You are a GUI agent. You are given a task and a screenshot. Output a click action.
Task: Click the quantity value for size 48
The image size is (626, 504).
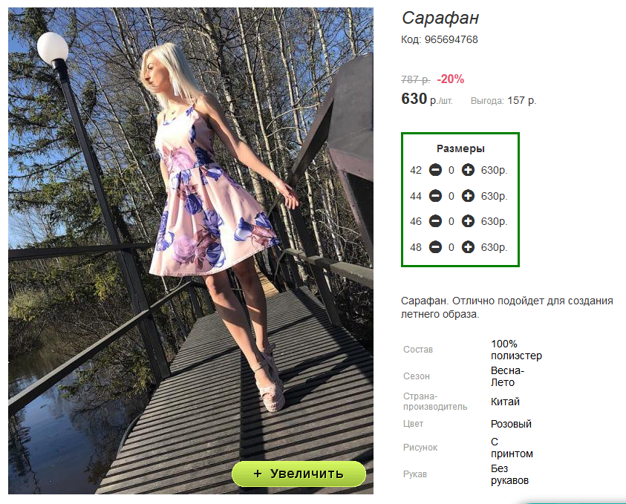(451, 247)
